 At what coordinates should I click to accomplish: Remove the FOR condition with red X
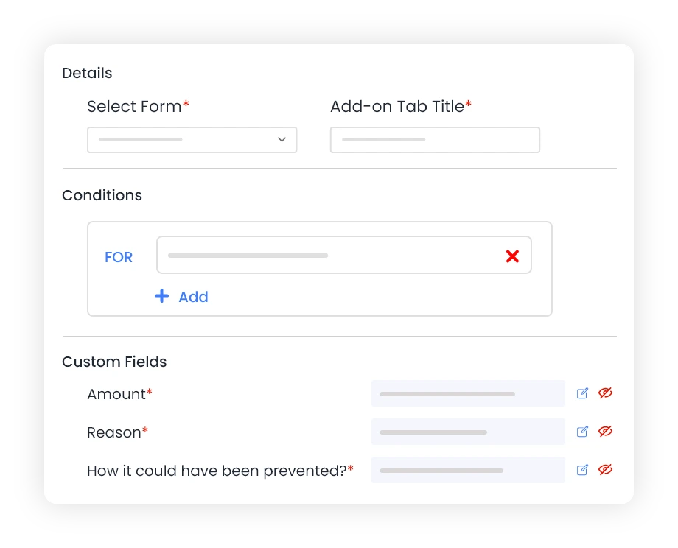click(512, 256)
